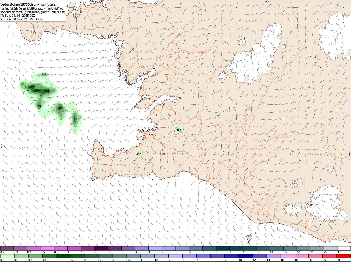Click the 0.1 legend value
351x262 pixels.
[x=2, y=260]
